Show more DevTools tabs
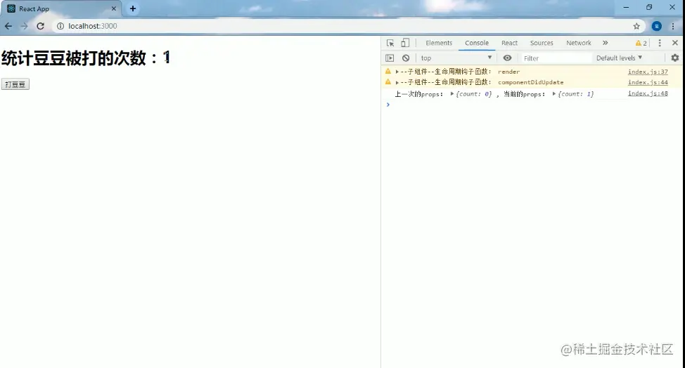Image resolution: width=685 pixels, height=368 pixels. pyautogui.click(x=605, y=43)
